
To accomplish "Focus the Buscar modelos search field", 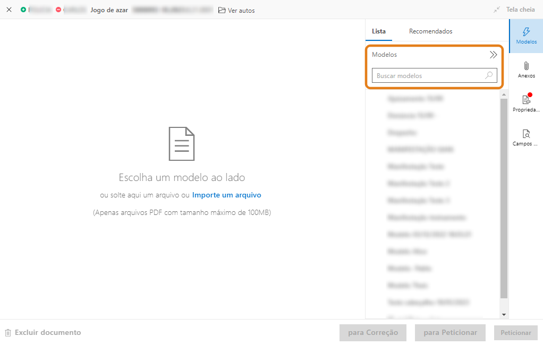I will click(428, 76).
